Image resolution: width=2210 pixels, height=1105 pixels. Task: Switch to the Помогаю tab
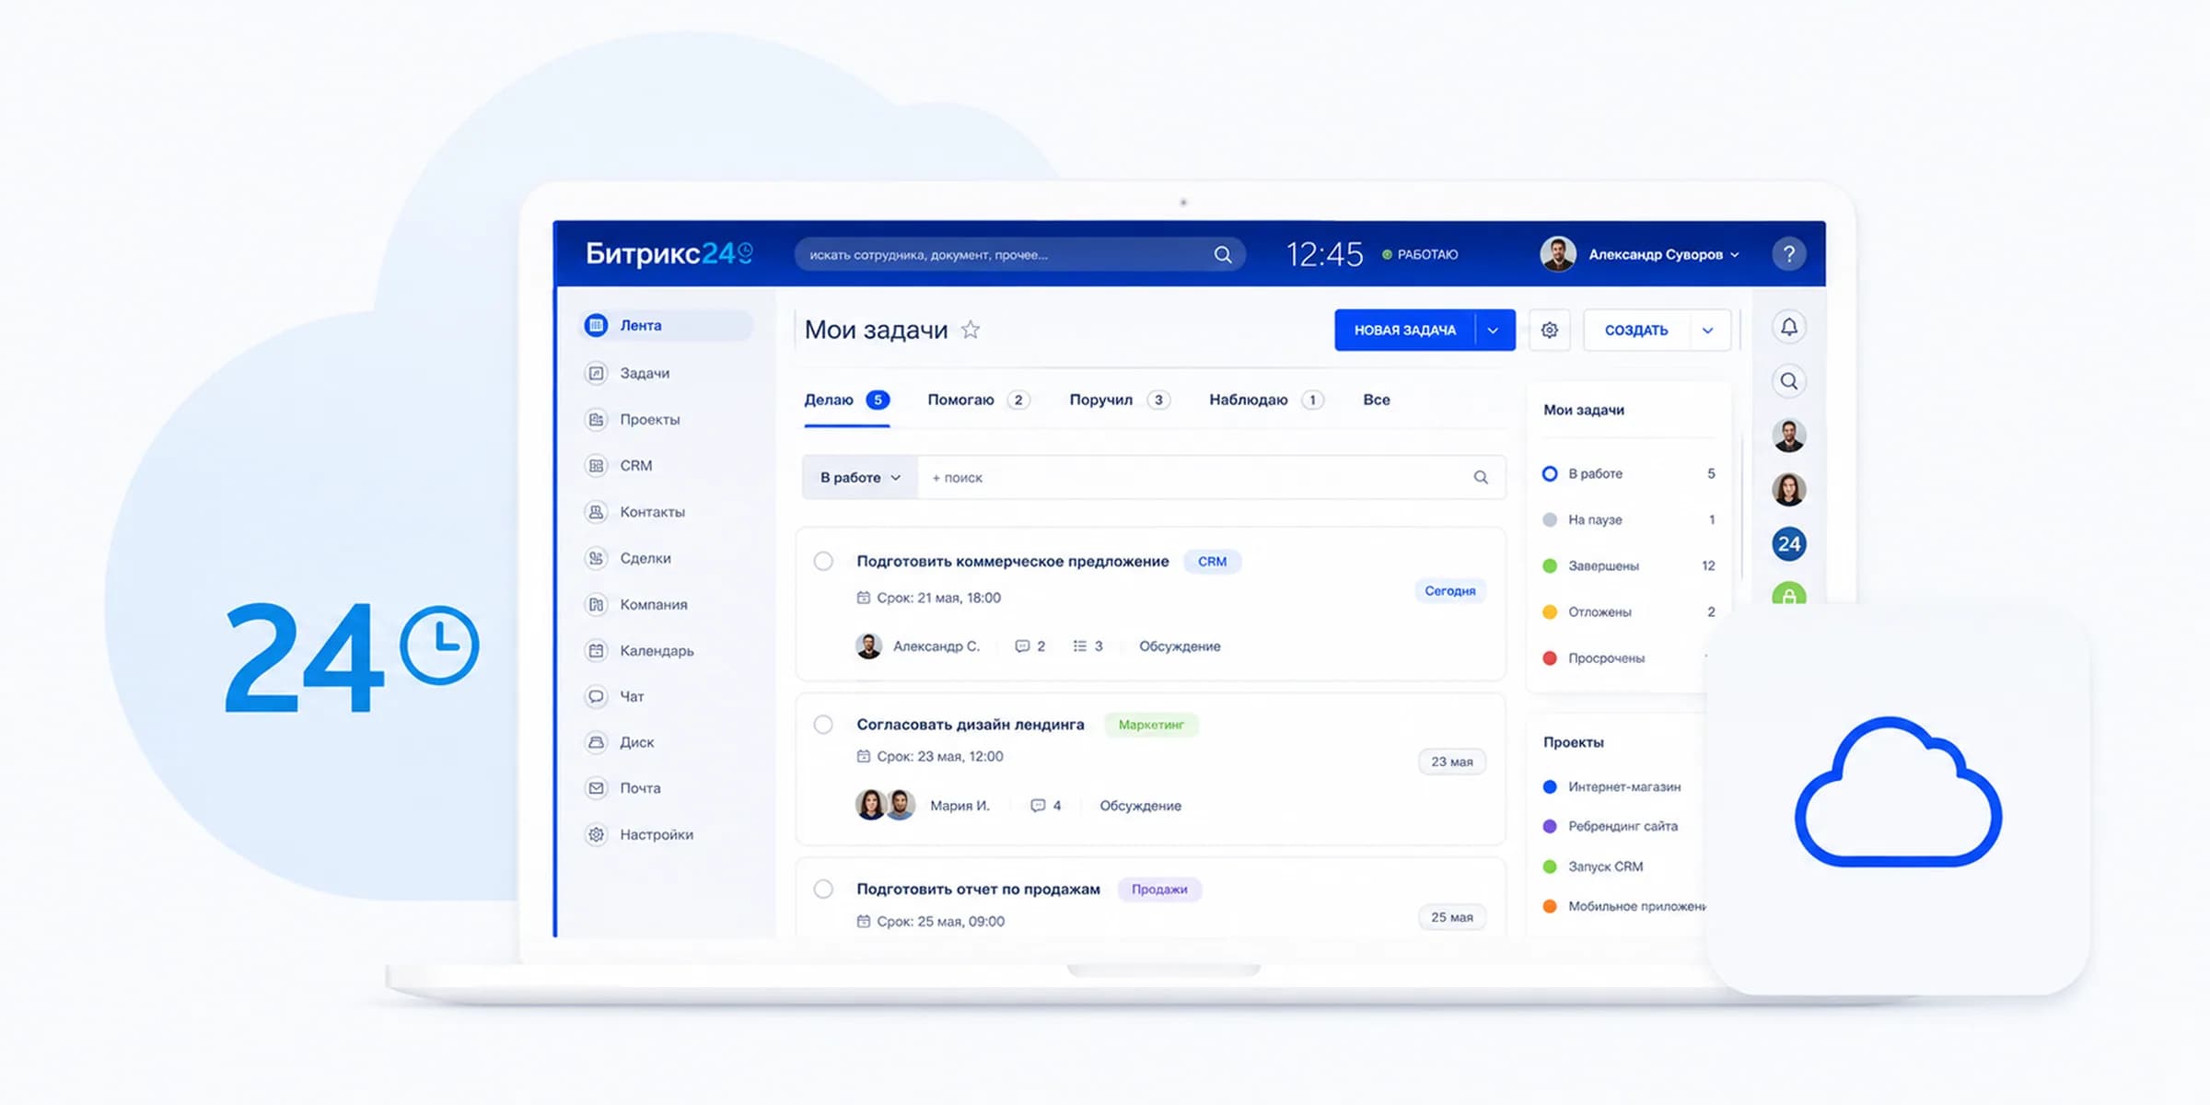(978, 400)
